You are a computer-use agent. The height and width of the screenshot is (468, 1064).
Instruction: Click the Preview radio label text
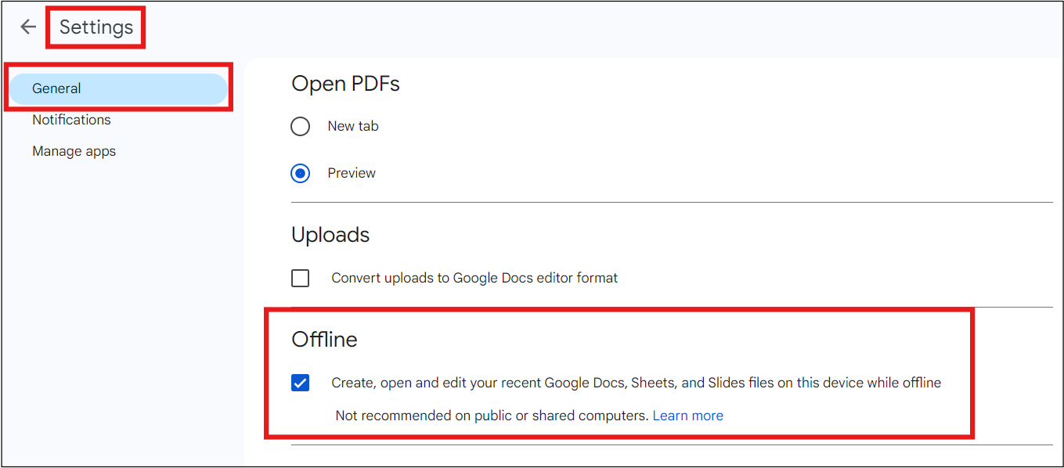pos(351,173)
